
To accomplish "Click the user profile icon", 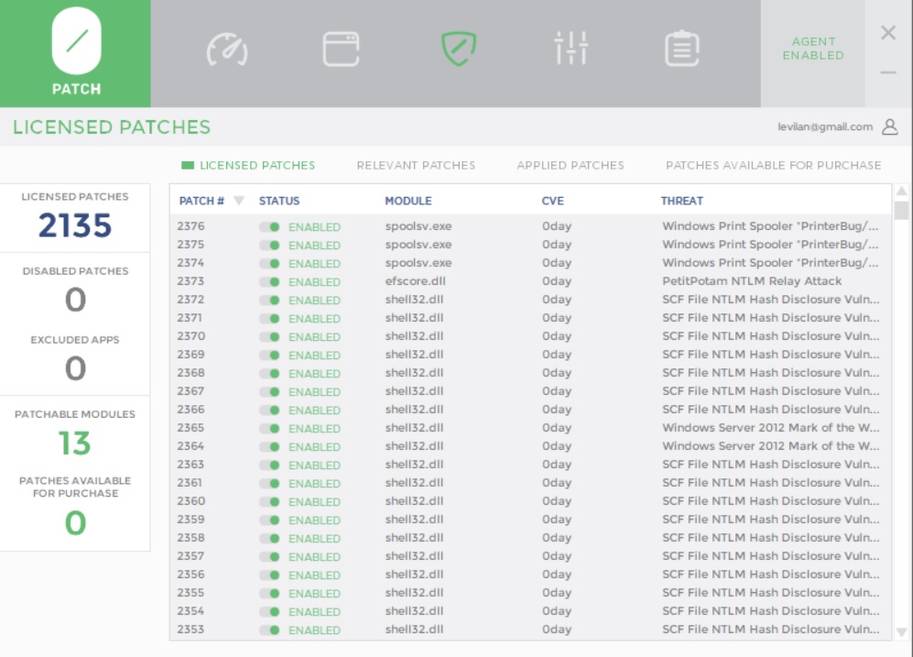I will pos(888,128).
